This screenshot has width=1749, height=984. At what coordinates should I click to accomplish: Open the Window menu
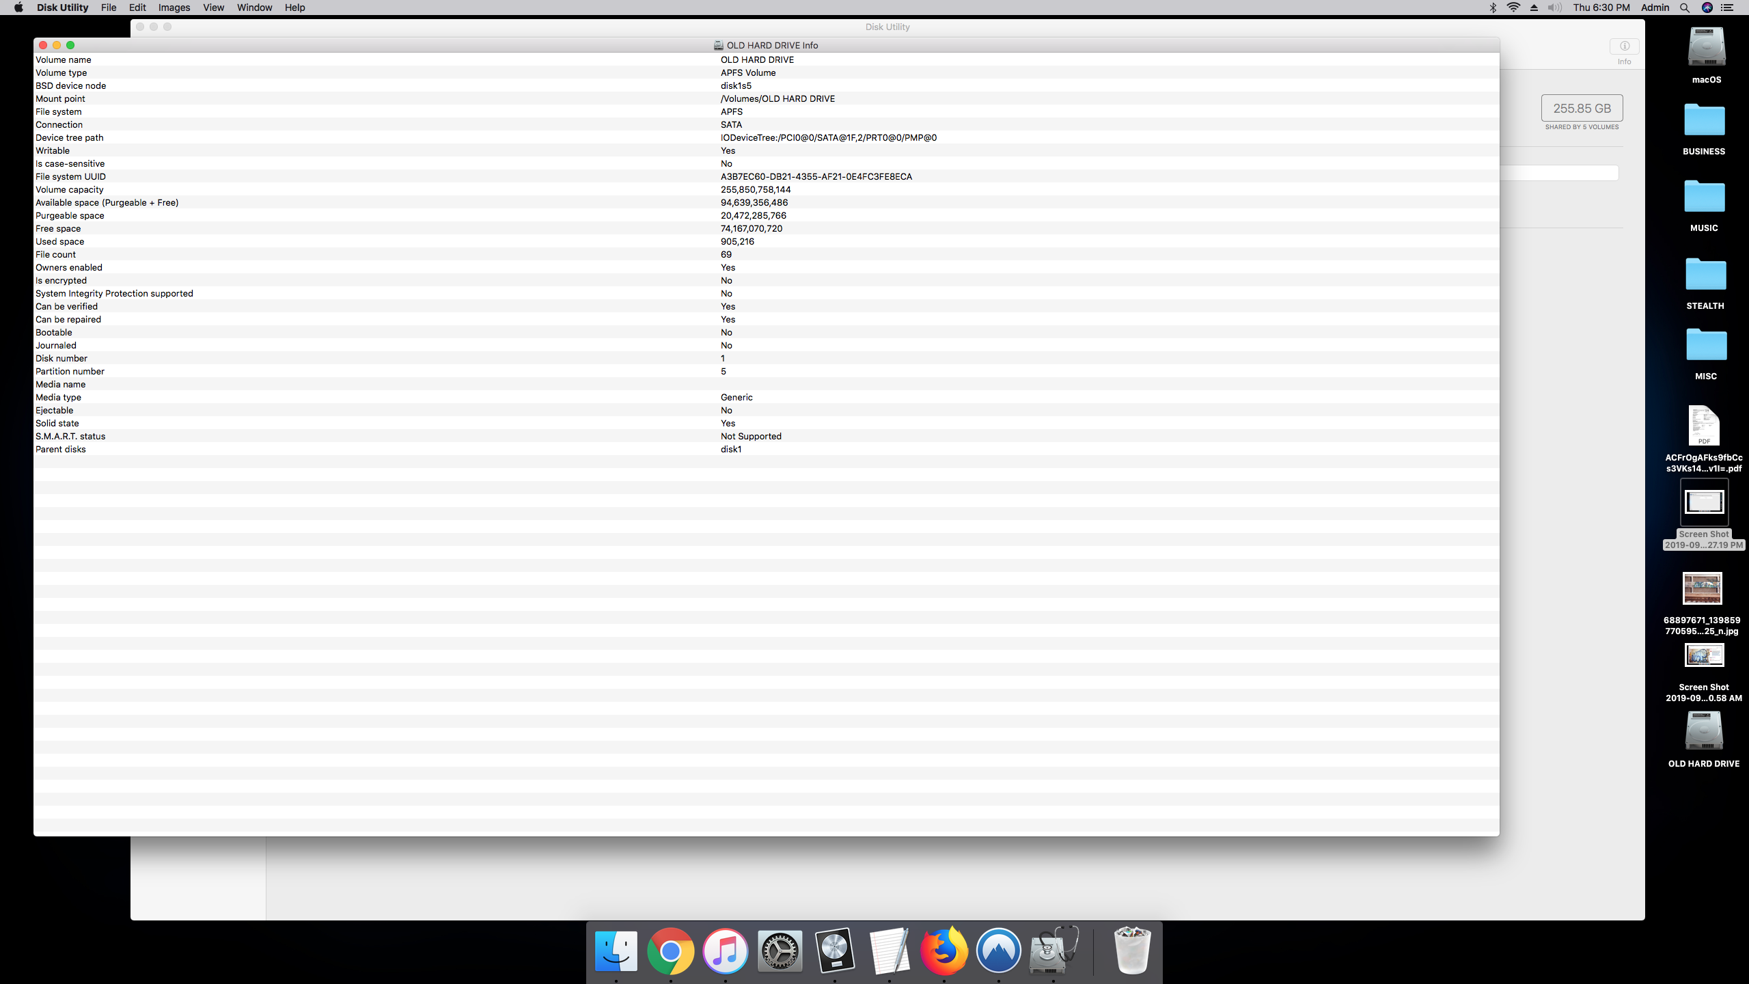click(254, 8)
